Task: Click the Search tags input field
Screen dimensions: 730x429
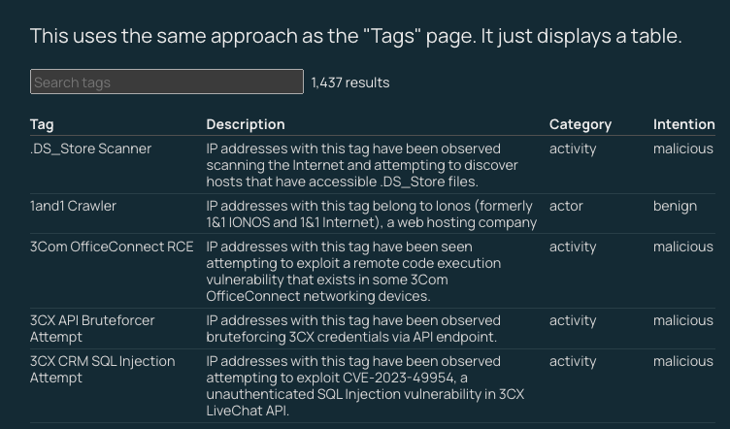Action: point(166,82)
